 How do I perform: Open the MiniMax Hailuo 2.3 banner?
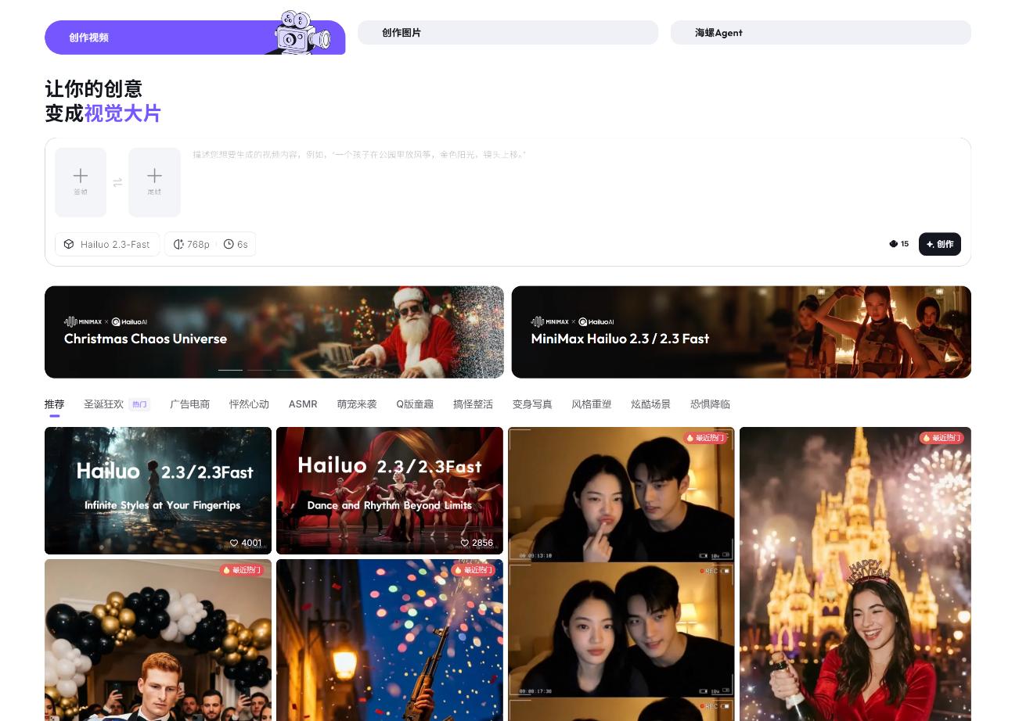[x=740, y=332]
